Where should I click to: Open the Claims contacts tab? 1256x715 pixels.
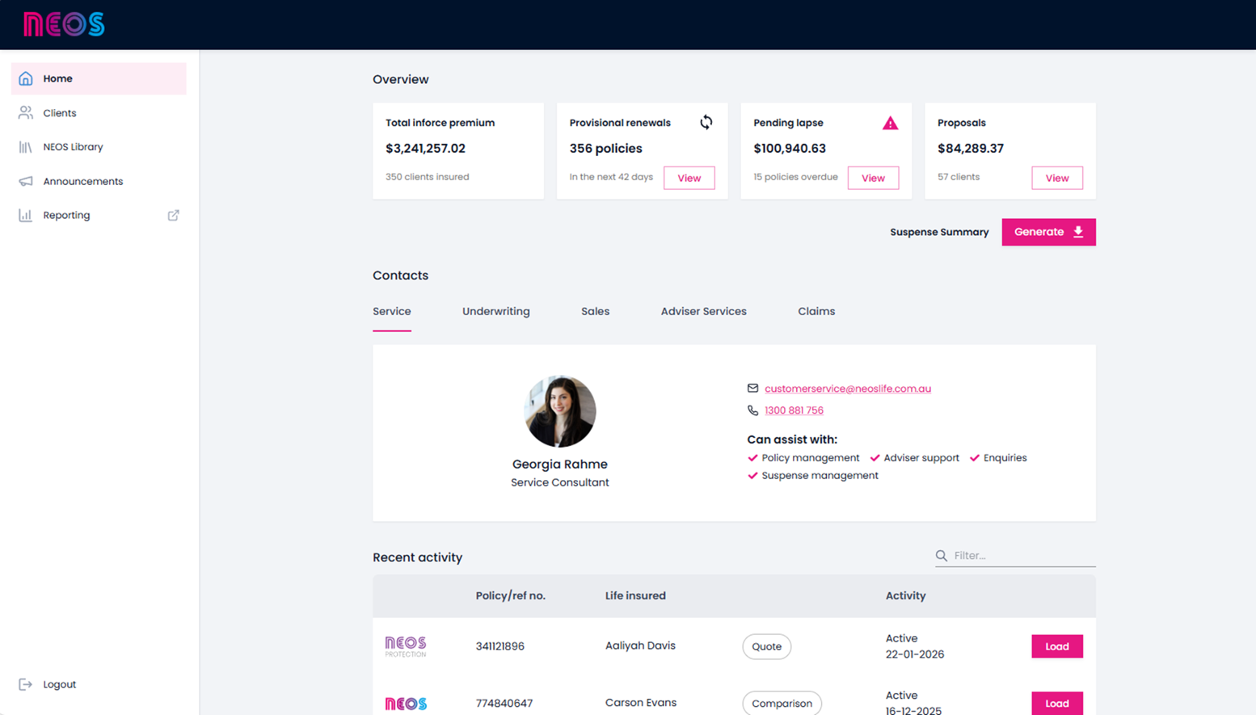tap(816, 311)
